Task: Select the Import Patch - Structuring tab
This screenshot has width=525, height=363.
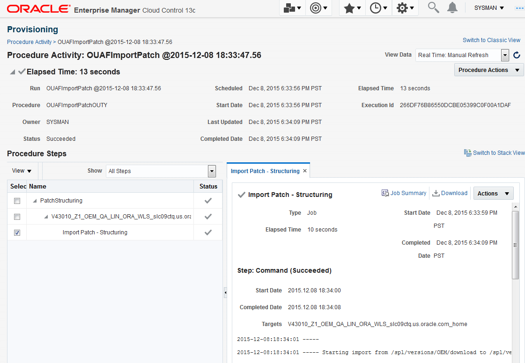Action: [265, 171]
